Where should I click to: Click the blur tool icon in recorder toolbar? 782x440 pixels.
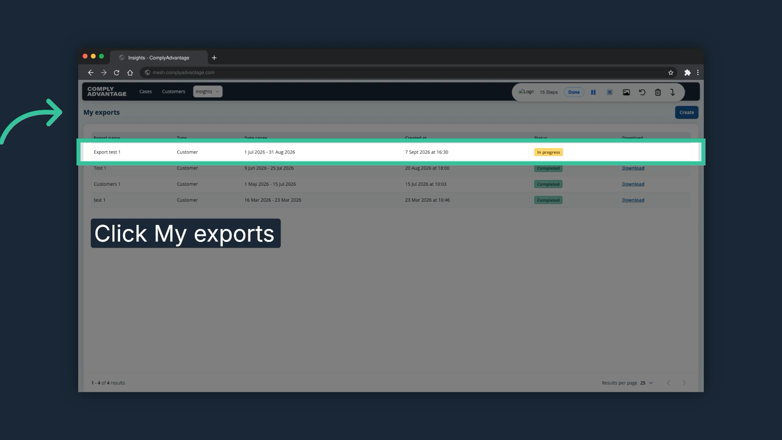click(610, 92)
